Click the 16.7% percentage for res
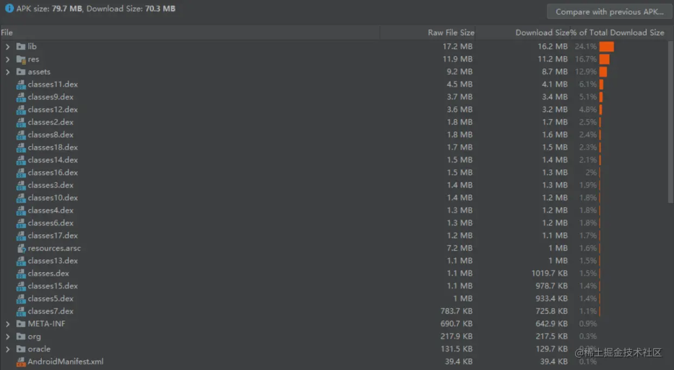The height and width of the screenshot is (370, 674). tap(585, 59)
